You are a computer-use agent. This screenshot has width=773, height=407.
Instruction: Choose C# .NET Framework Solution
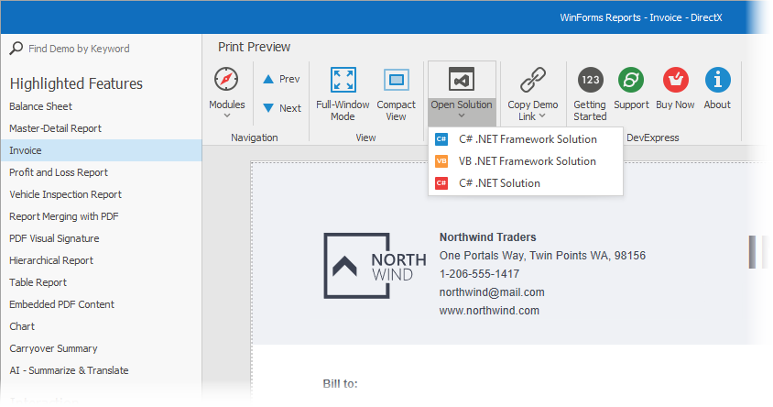tap(526, 139)
